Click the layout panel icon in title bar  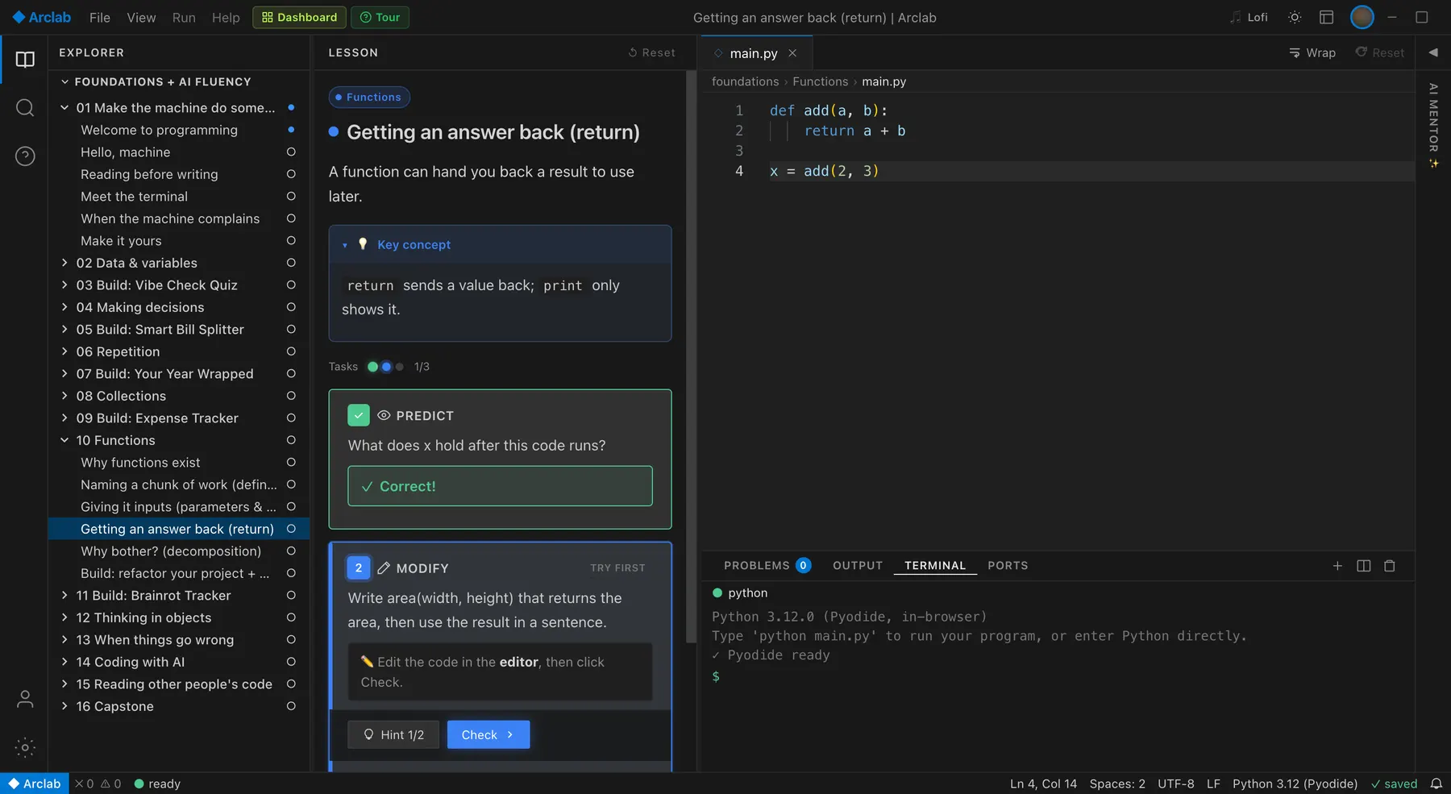pyautogui.click(x=1327, y=17)
